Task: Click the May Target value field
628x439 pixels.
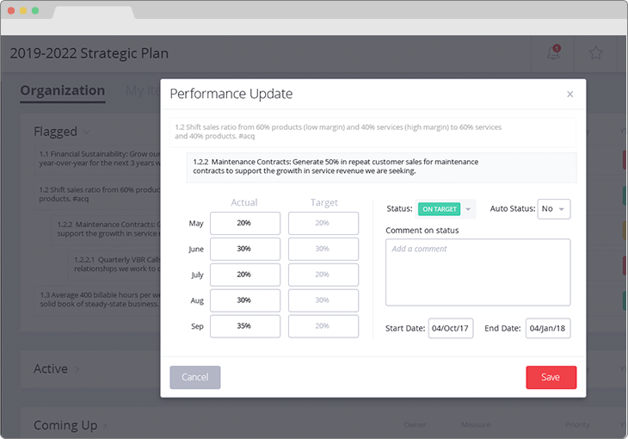Action: pos(323,223)
